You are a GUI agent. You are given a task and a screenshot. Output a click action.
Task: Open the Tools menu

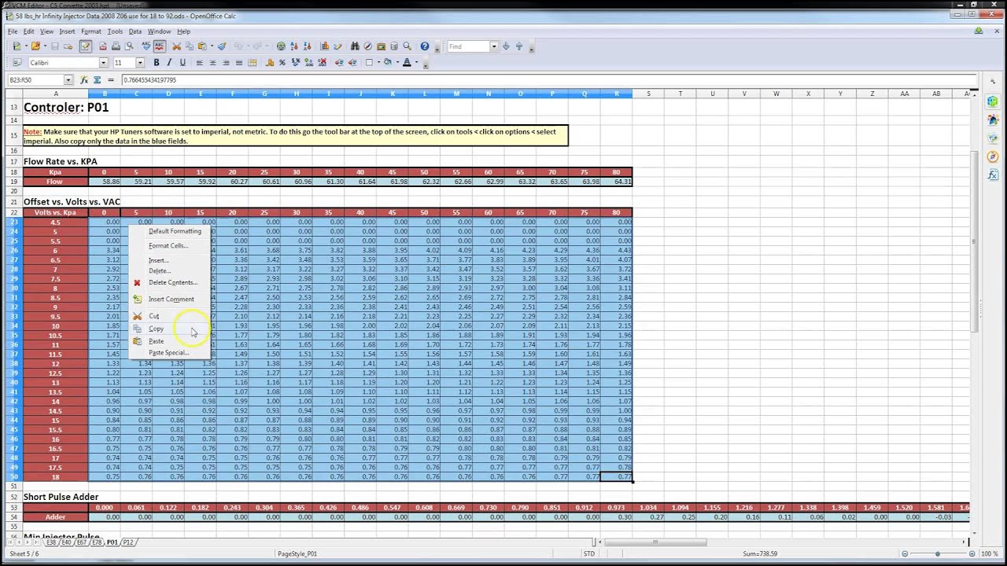(115, 31)
